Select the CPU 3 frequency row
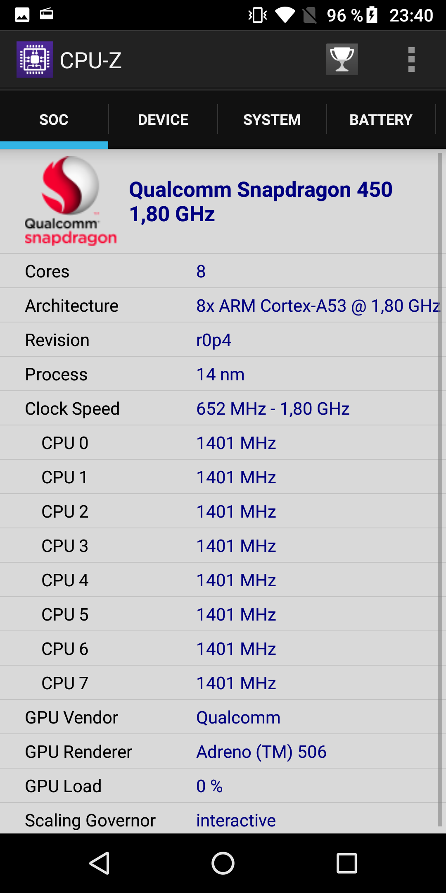 click(219, 546)
